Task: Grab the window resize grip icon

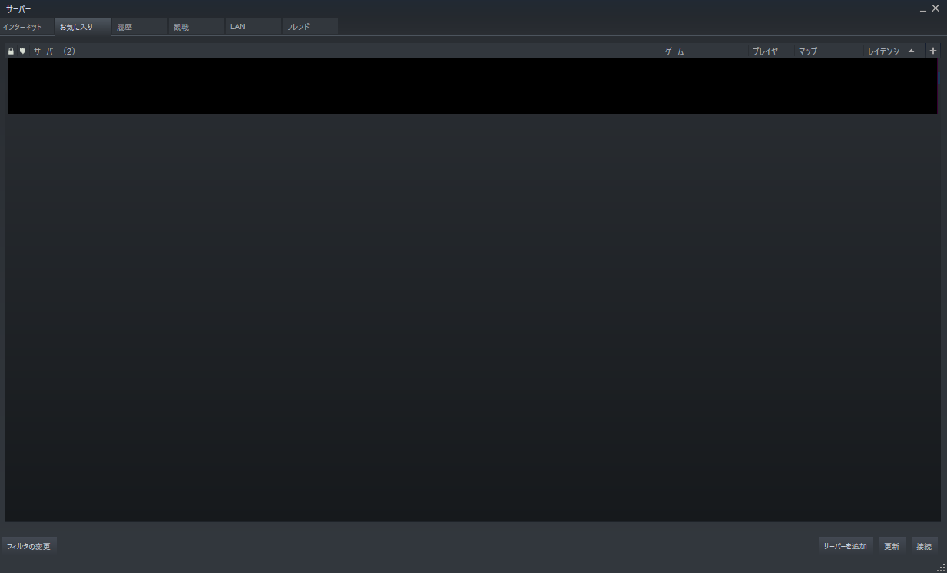Action: [x=941, y=567]
